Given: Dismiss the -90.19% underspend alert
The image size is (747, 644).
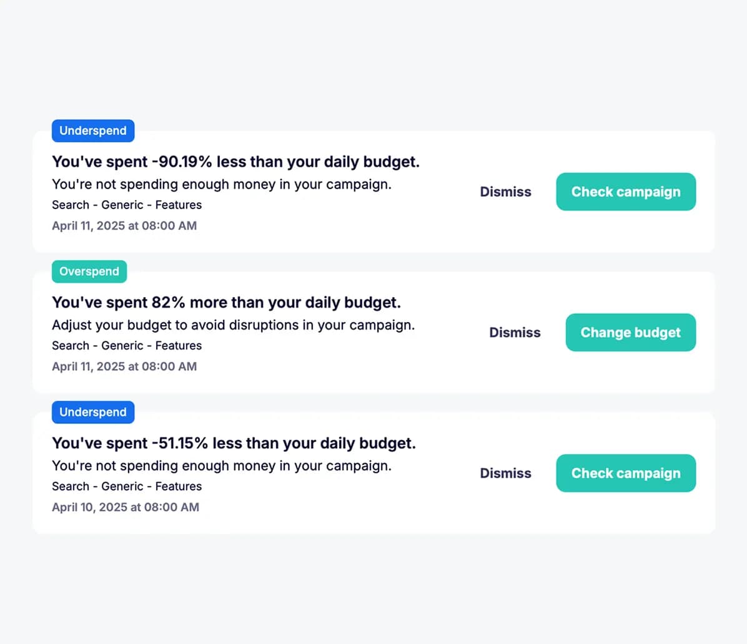Looking at the screenshot, I should (x=505, y=192).
